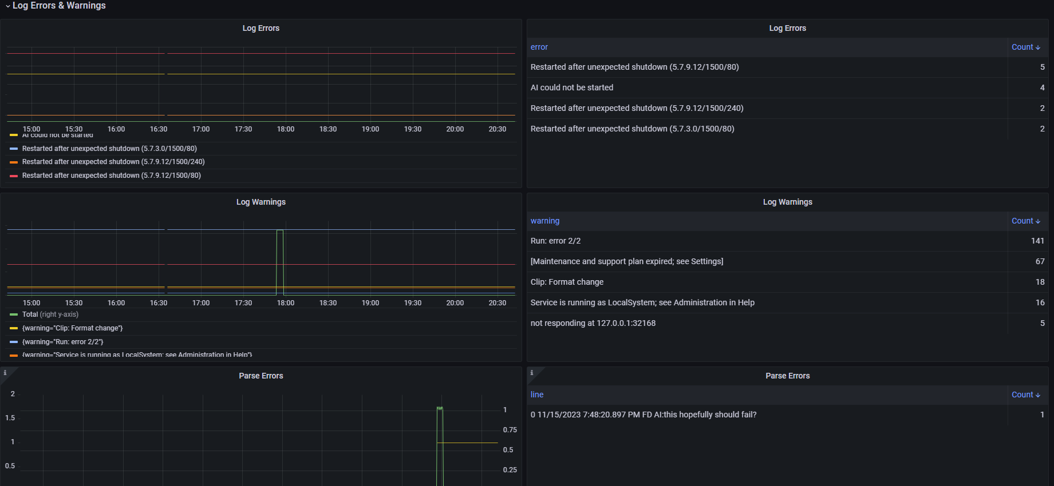Click green swatch next to Total legend entry

point(14,314)
